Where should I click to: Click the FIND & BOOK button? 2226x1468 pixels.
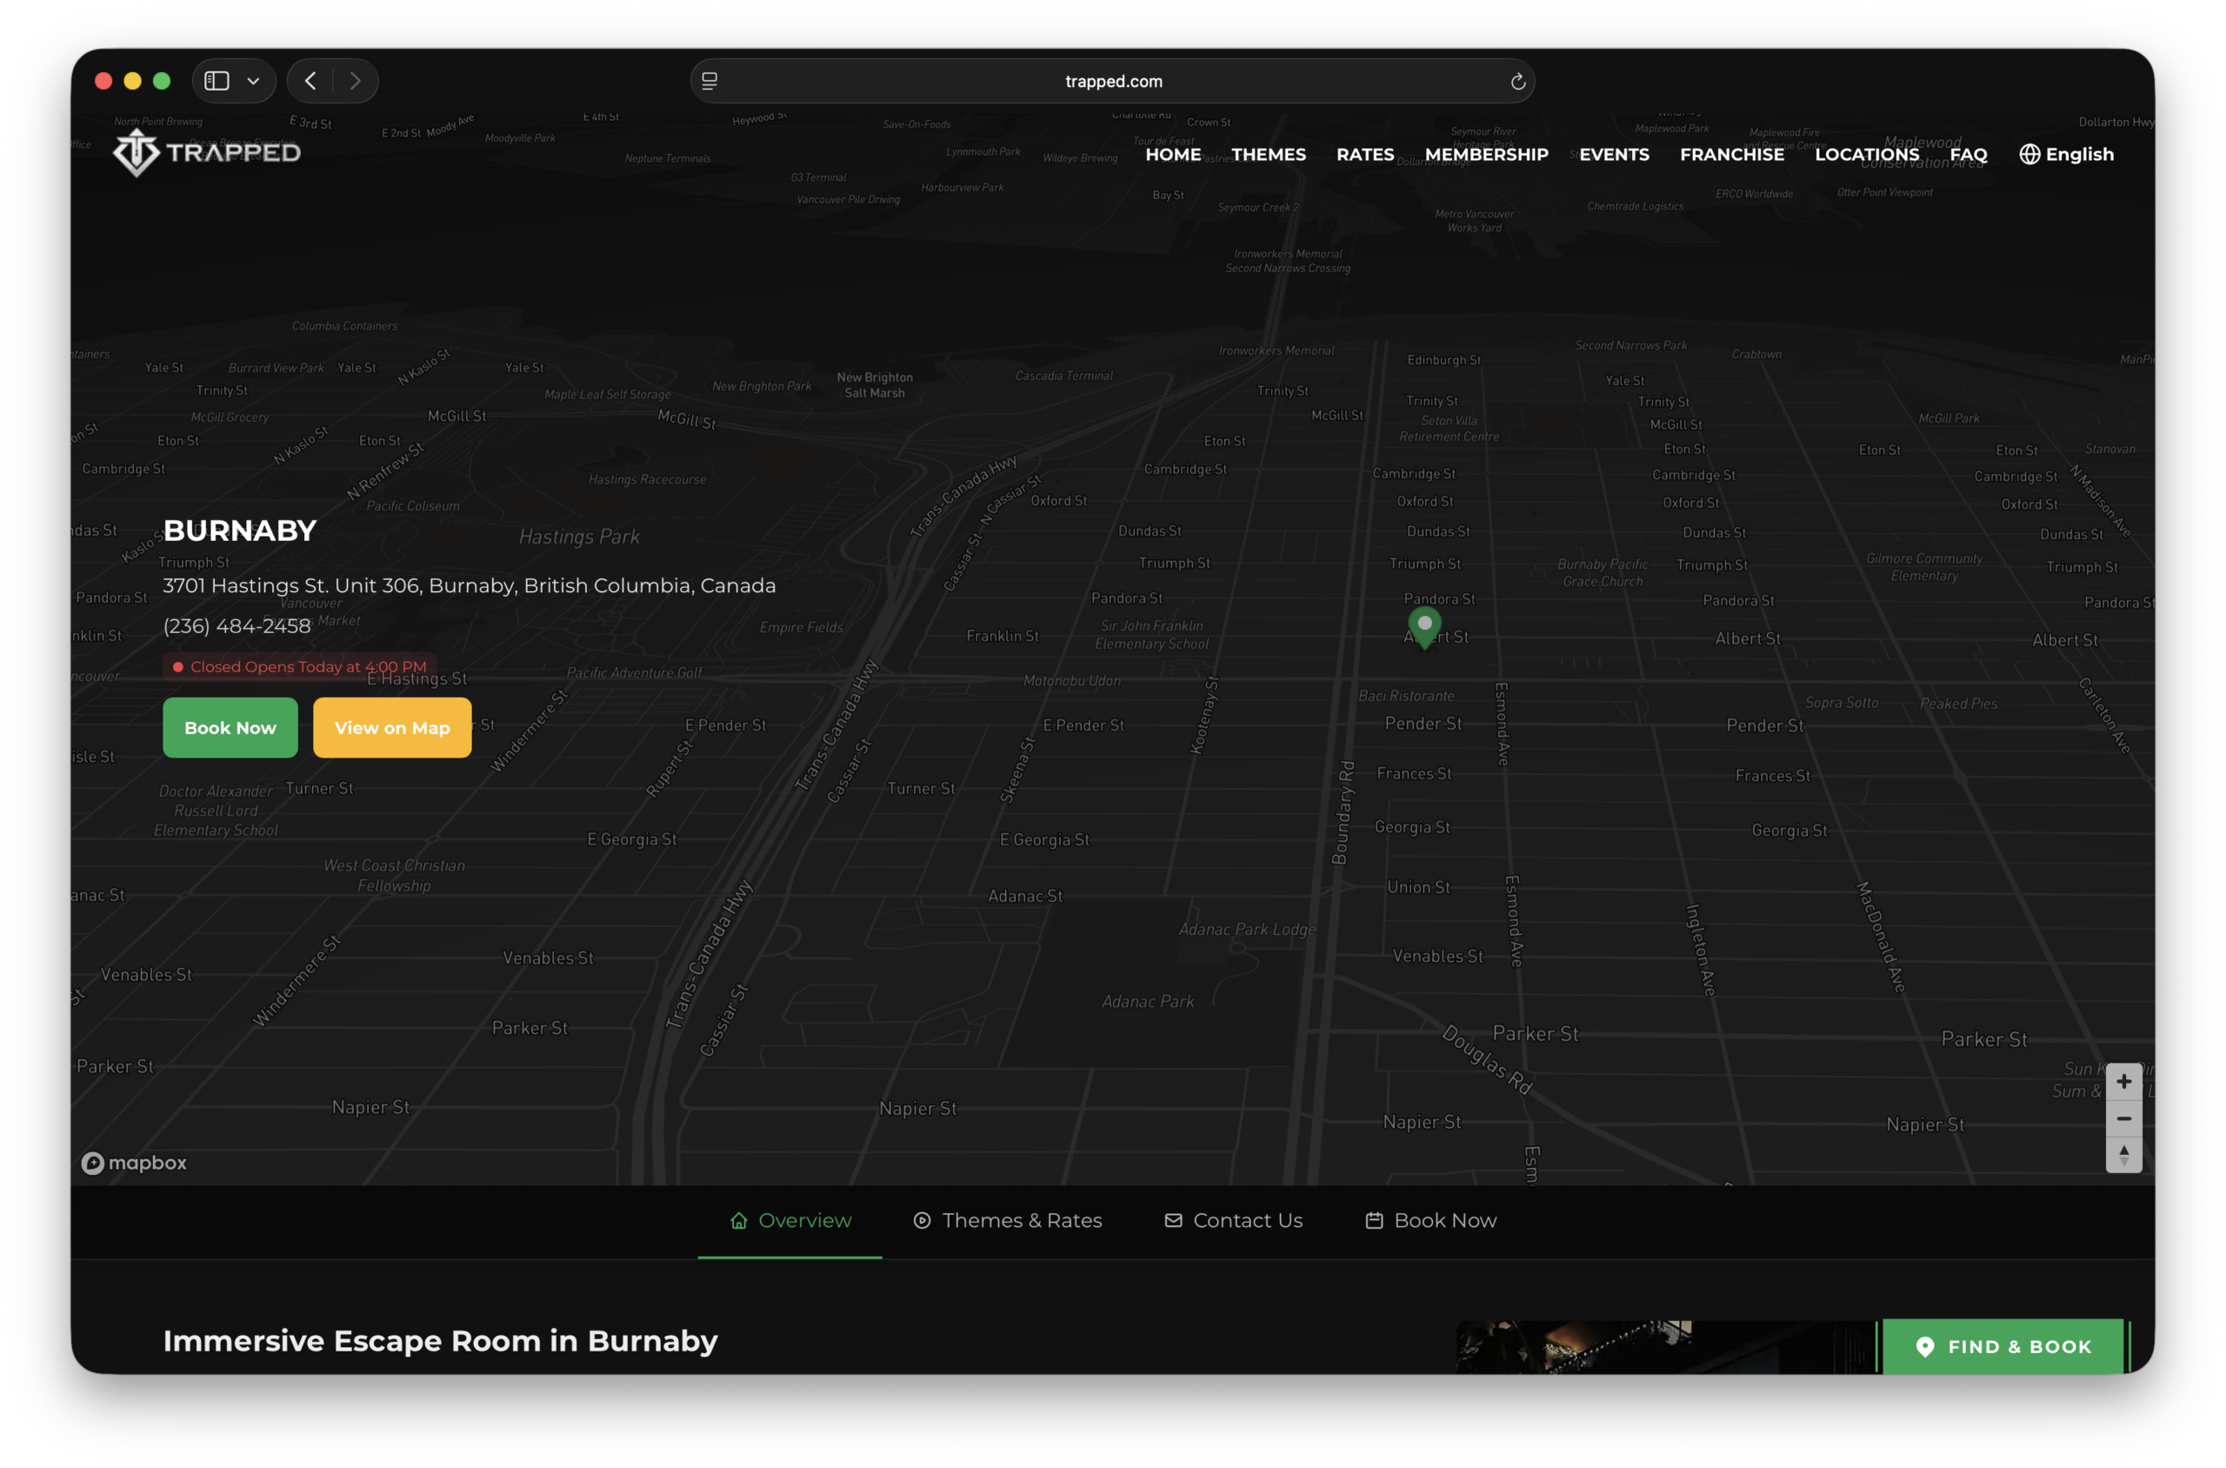(x=2003, y=1346)
